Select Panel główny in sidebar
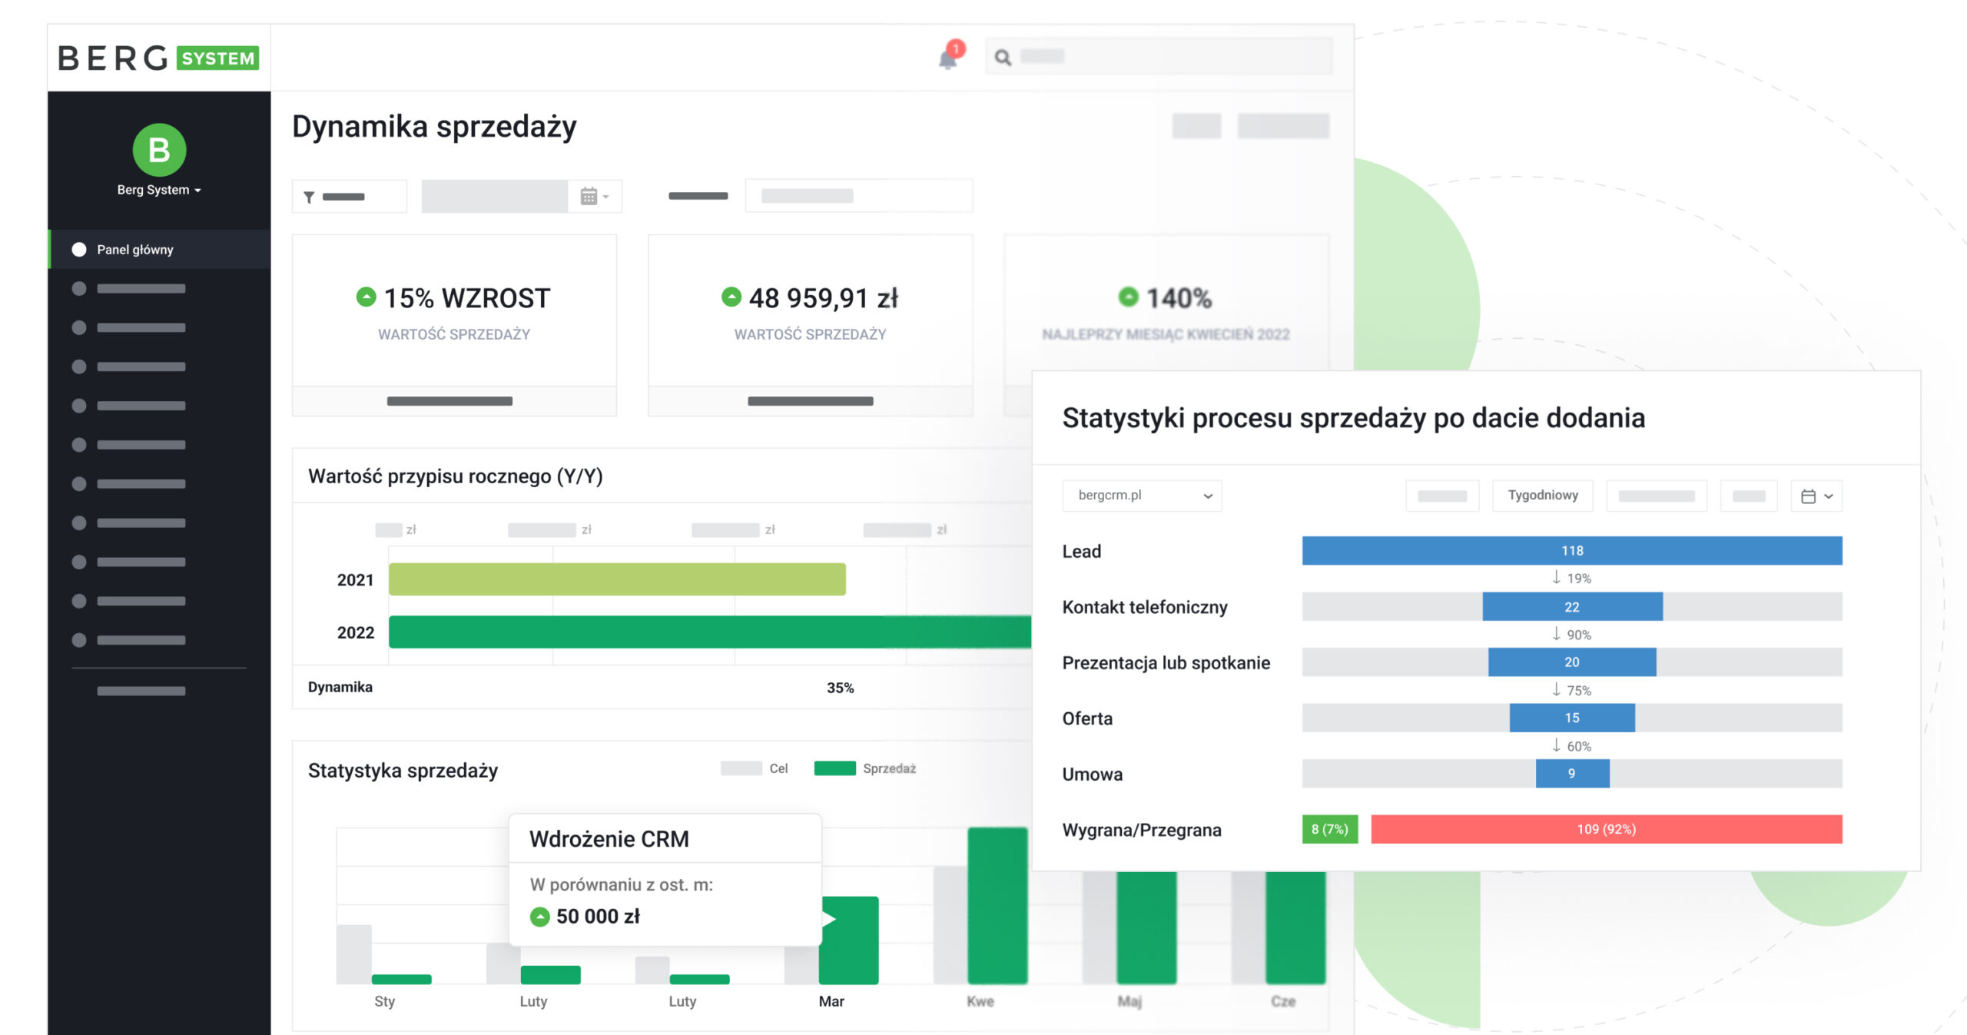Image resolution: width=1967 pixels, height=1035 pixels. pyautogui.click(x=135, y=250)
